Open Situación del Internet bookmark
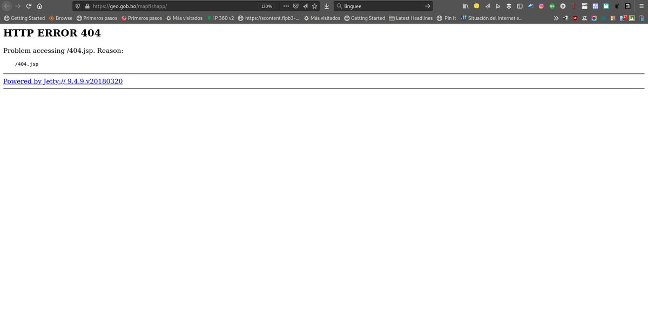 [x=491, y=18]
